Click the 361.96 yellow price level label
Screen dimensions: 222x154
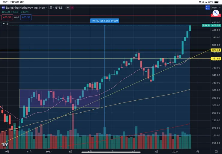point(216,58)
